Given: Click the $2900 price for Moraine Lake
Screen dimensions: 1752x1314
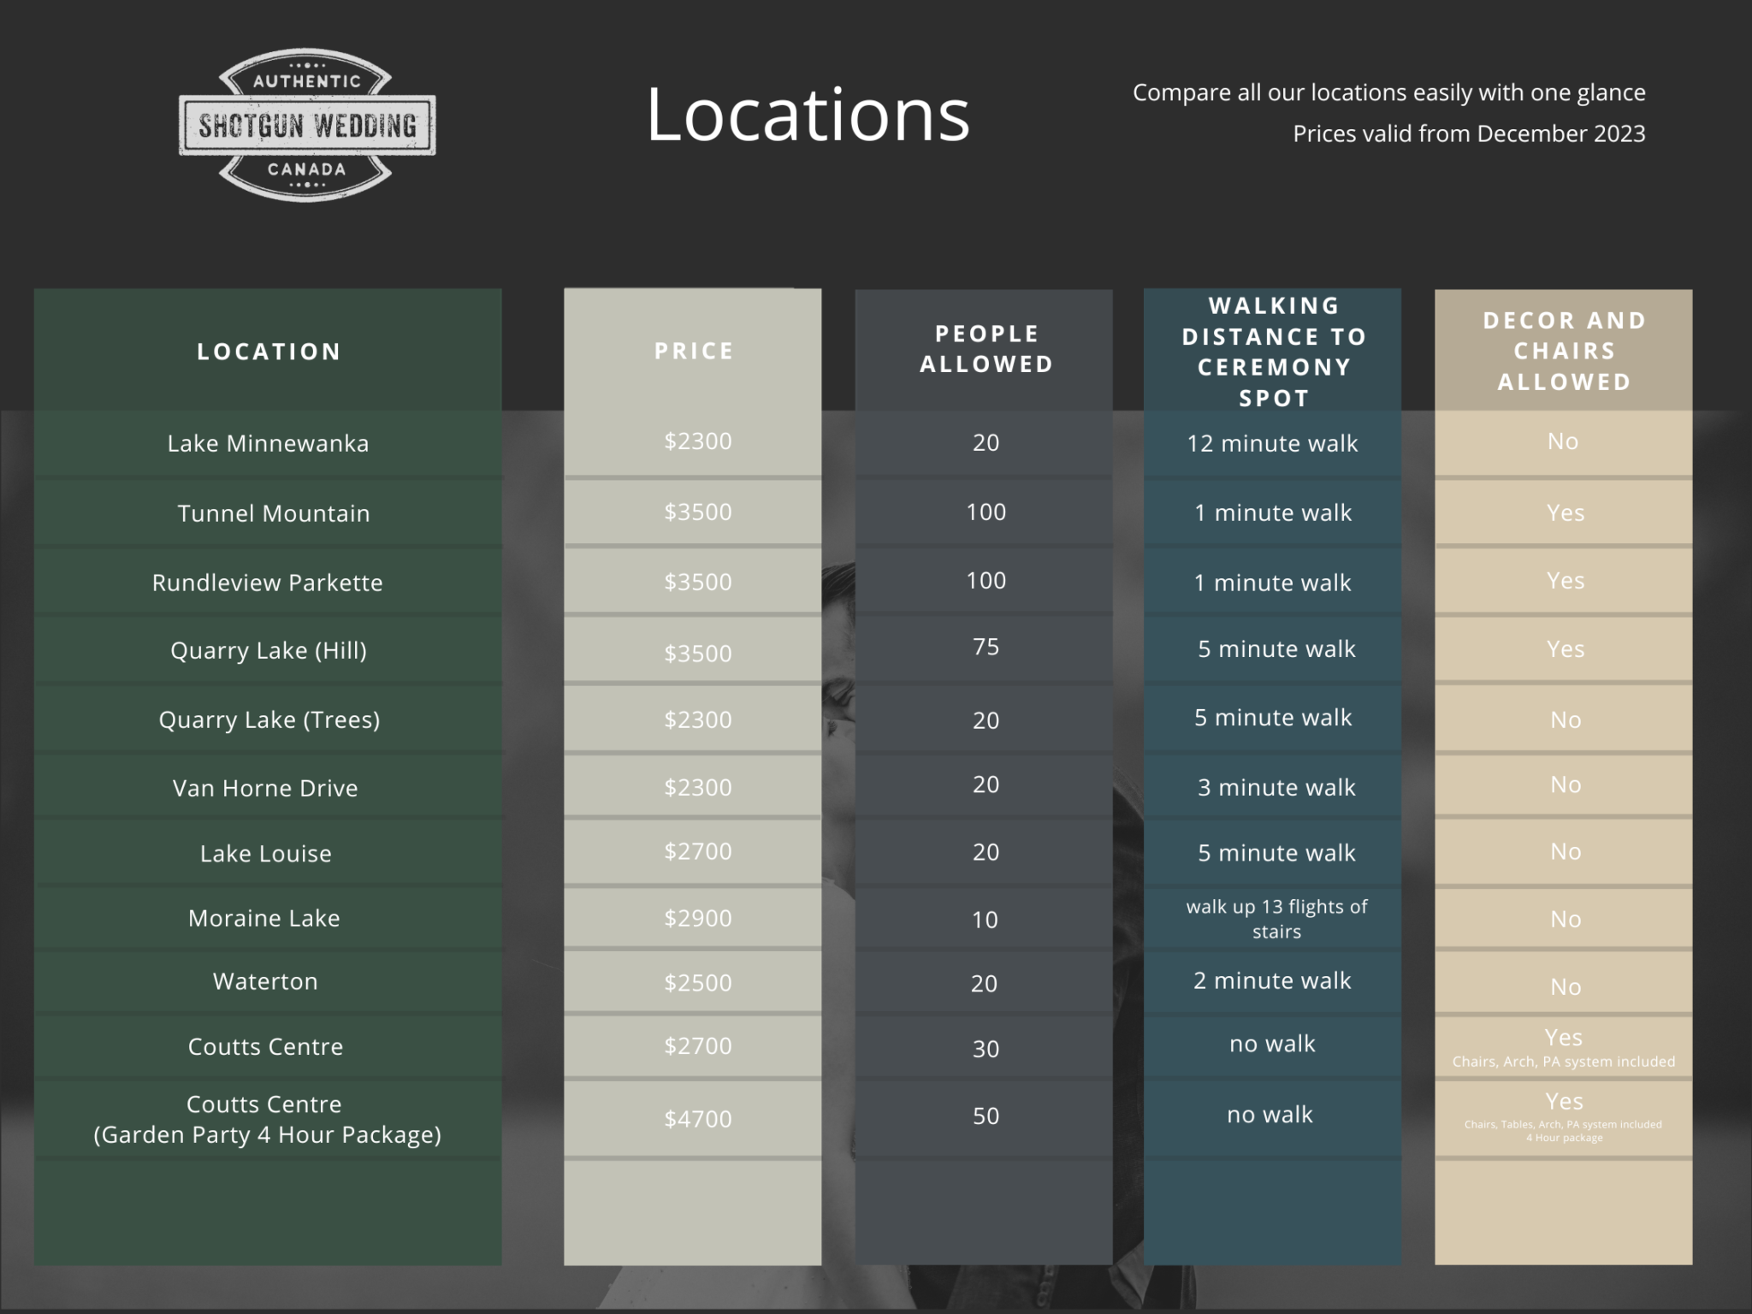Looking at the screenshot, I should click(x=698, y=919).
